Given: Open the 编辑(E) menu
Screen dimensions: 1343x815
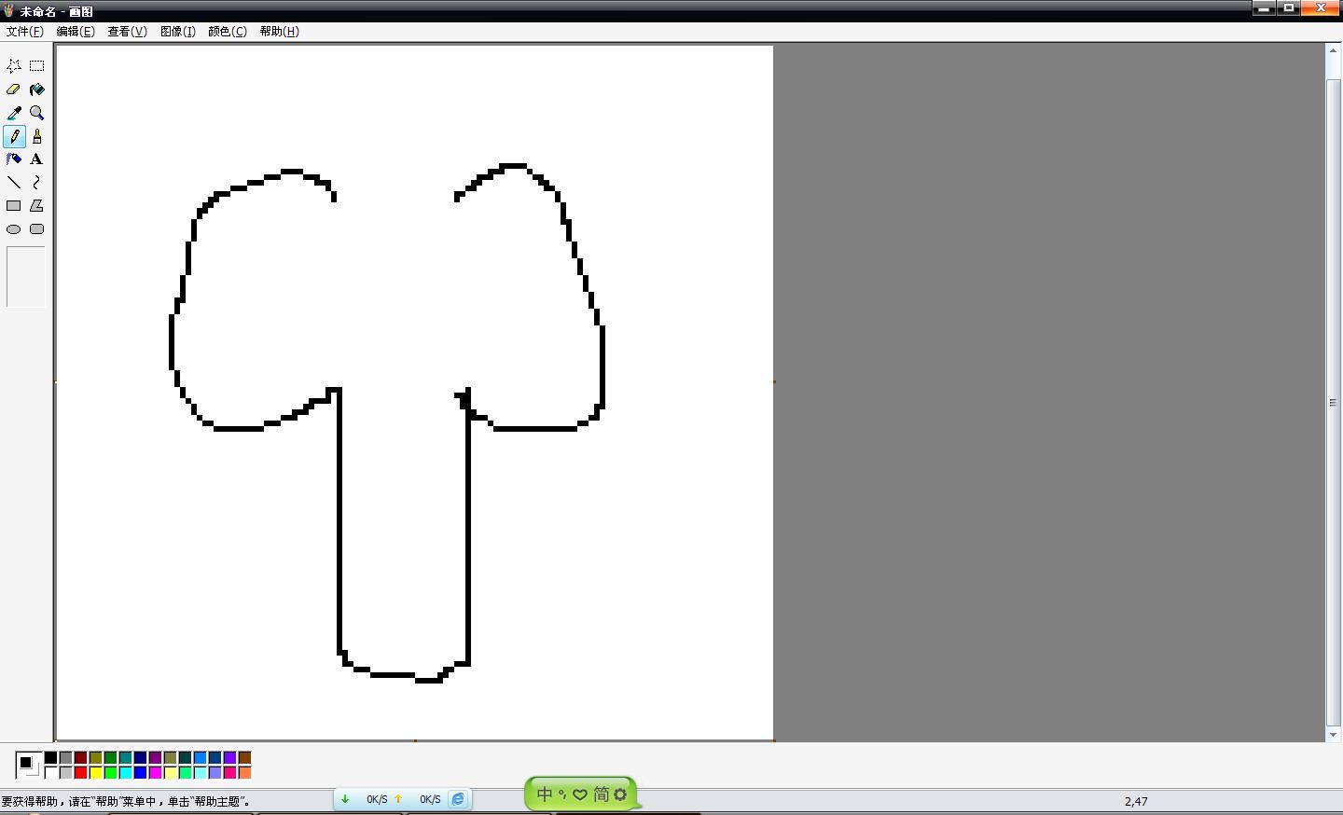Looking at the screenshot, I should pos(76,31).
